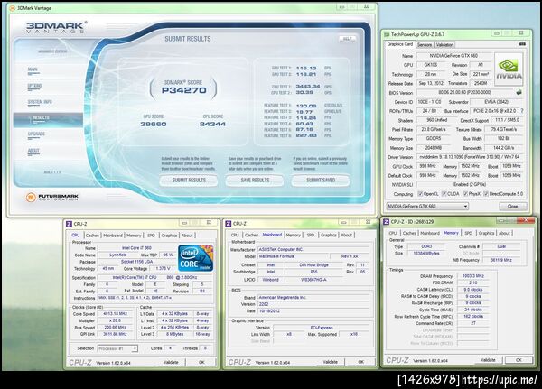This screenshot has width=542, height=389.
Task: Click the ASUSTeK Computer INC. manufacturer field
Action: click(313, 249)
